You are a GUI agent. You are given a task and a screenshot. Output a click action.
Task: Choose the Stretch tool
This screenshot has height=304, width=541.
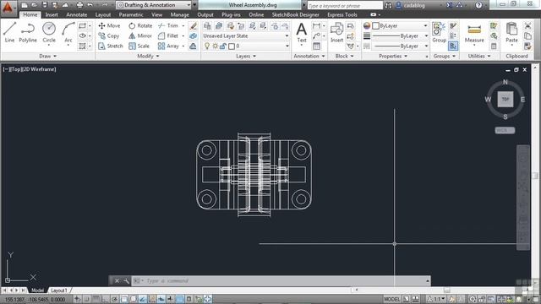111,46
